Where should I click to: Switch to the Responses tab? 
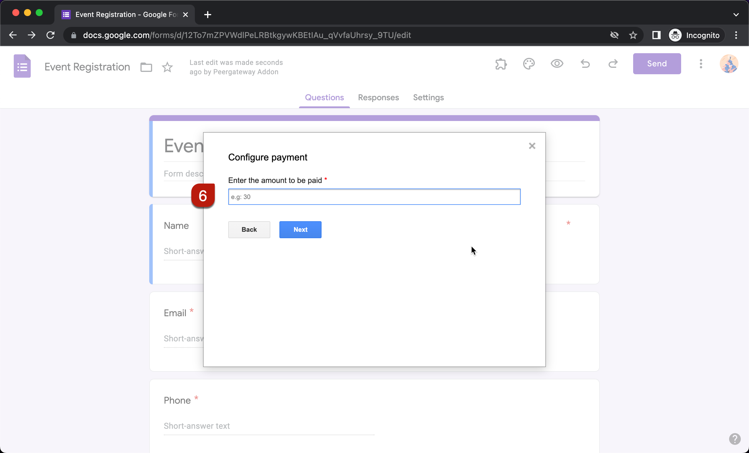point(378,97)
